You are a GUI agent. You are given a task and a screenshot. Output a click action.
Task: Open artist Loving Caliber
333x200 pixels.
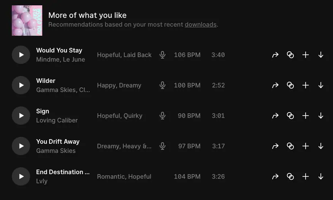57,121
